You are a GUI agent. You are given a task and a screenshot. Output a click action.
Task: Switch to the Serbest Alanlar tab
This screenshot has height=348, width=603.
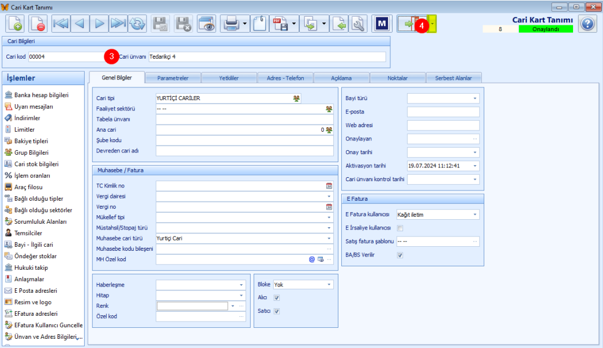coord(454,78)
